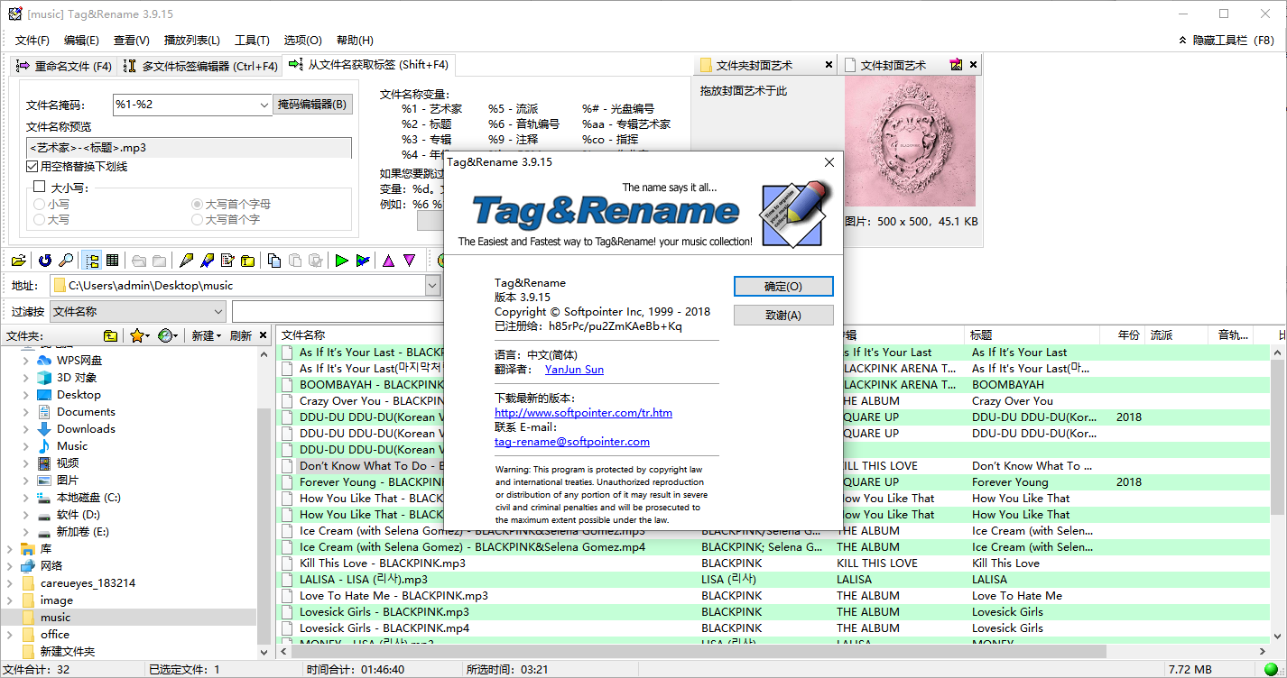Expand the Downloads tree node
Image resolution: width=1287 pixels, height=678 pixels.
click(x=26, y=429)
